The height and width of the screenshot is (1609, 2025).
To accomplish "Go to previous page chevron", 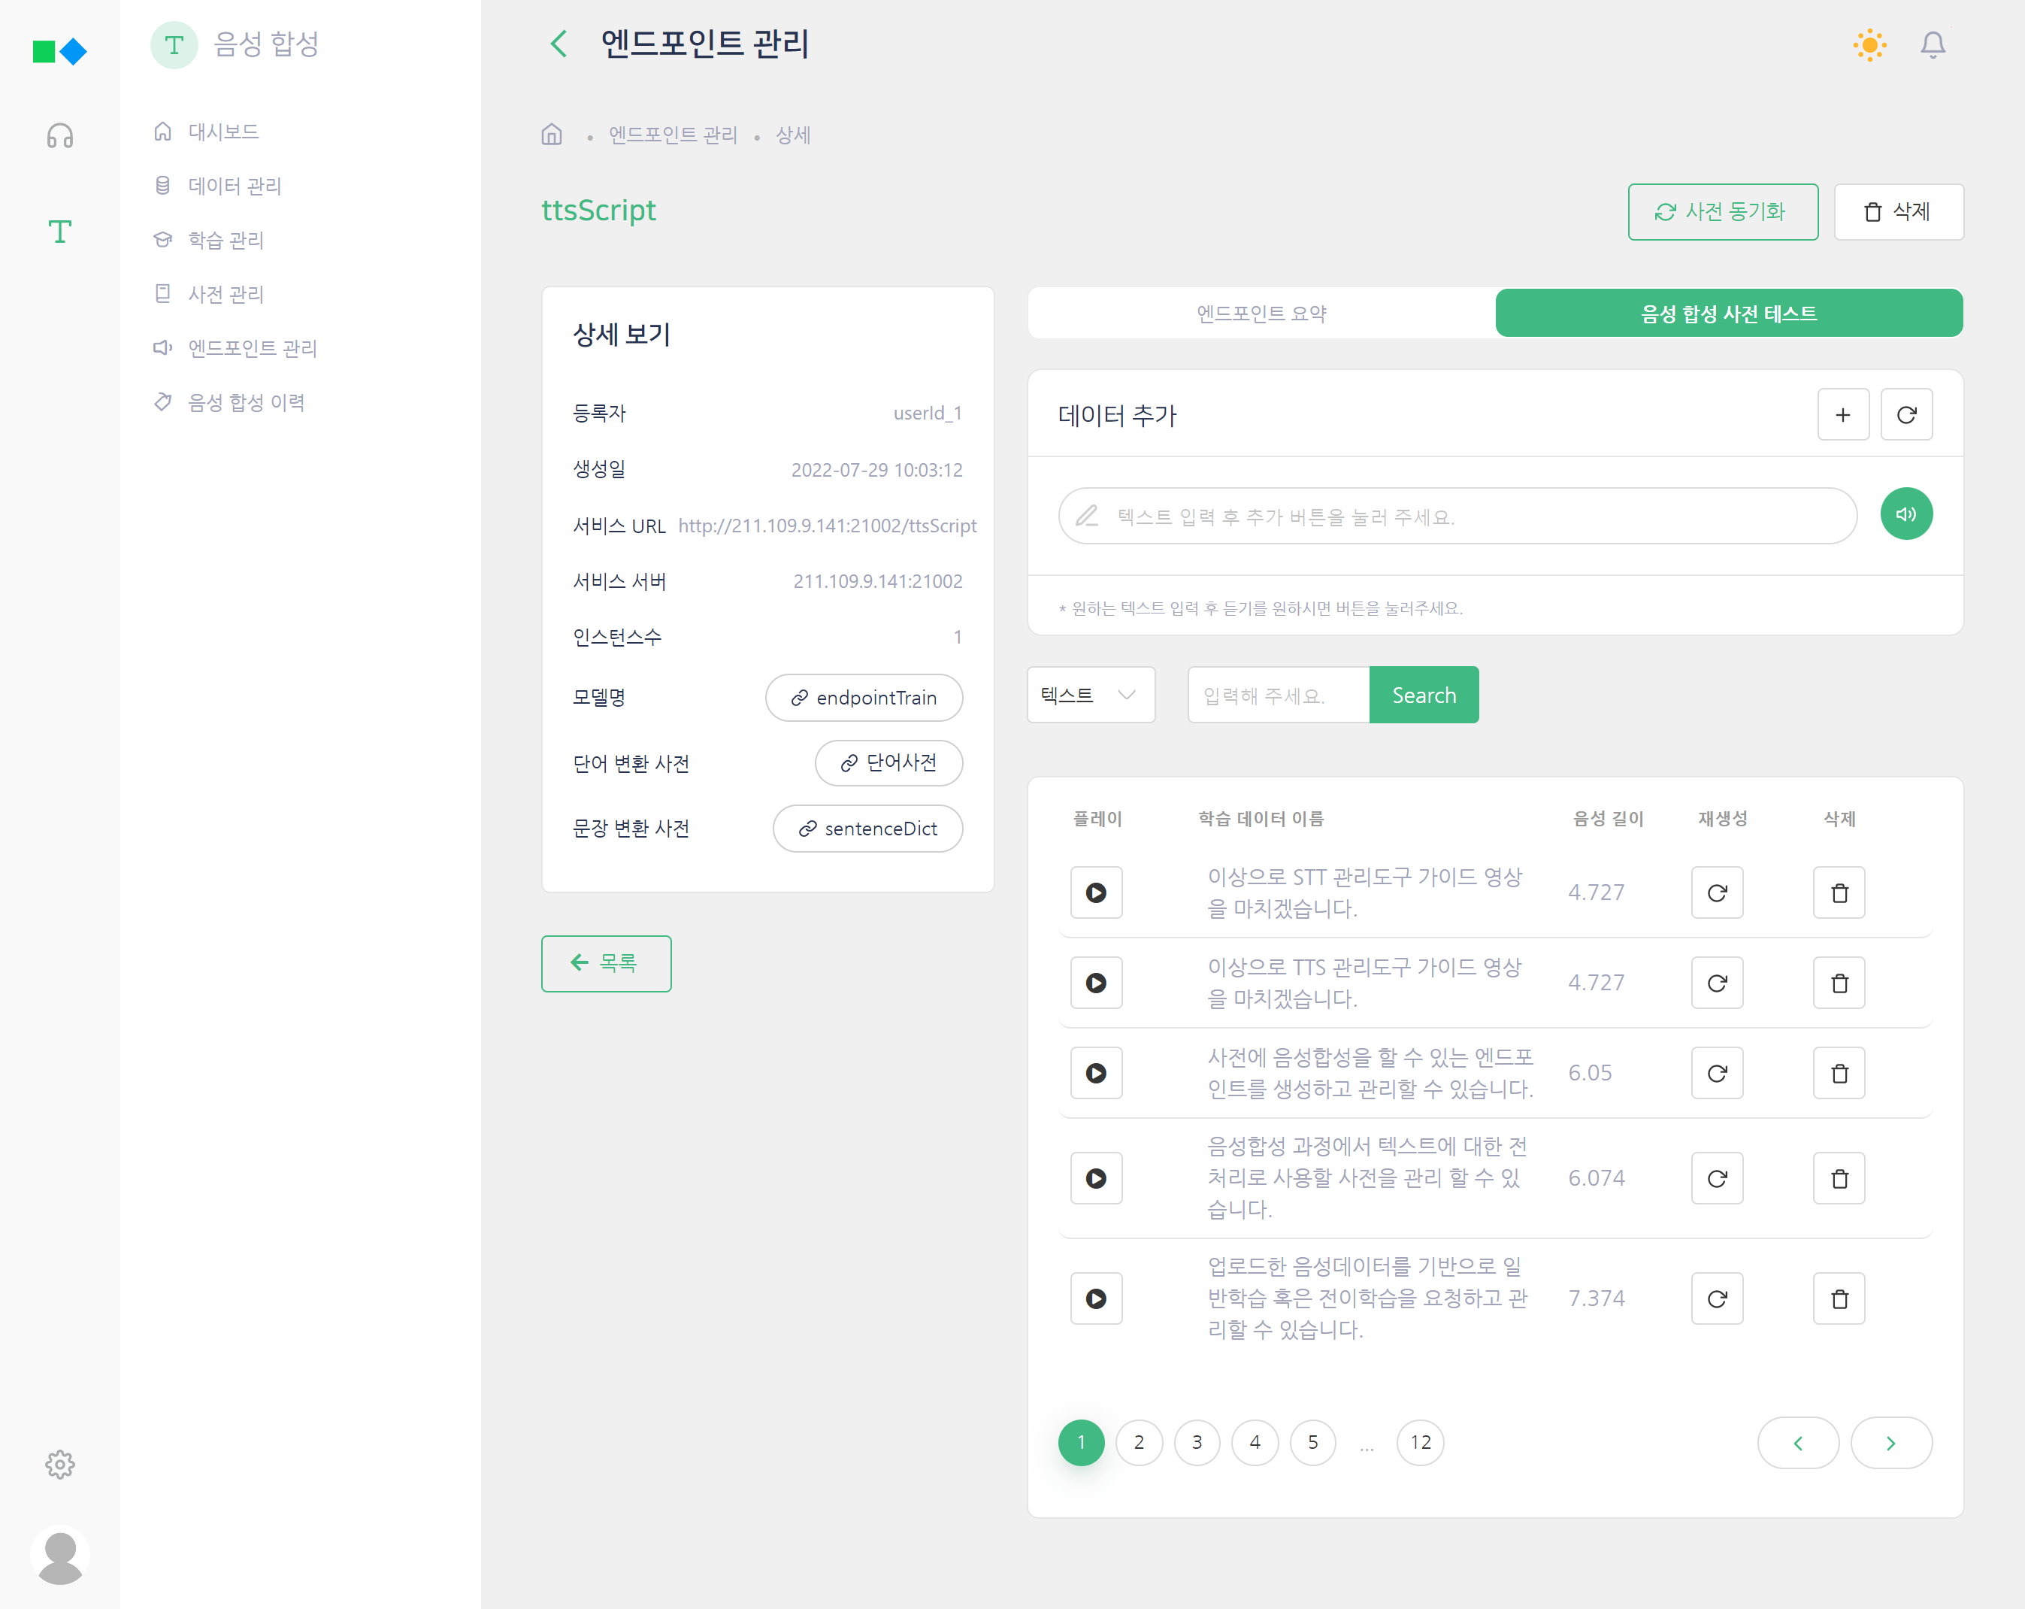I will click(1796, 1443).
